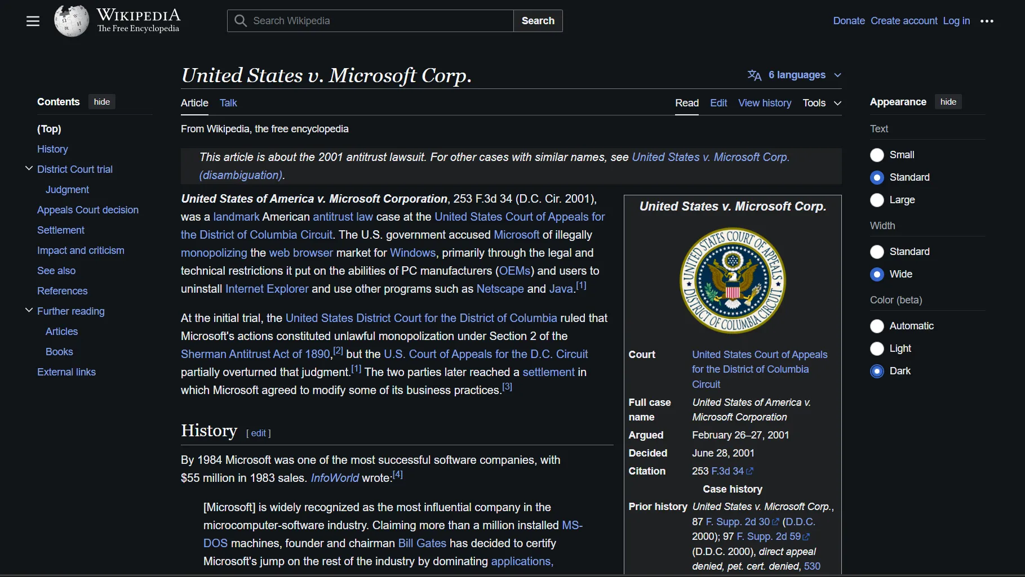Switch to the Talk tab
Screen dimensions: 1025x577
point(228,103)
